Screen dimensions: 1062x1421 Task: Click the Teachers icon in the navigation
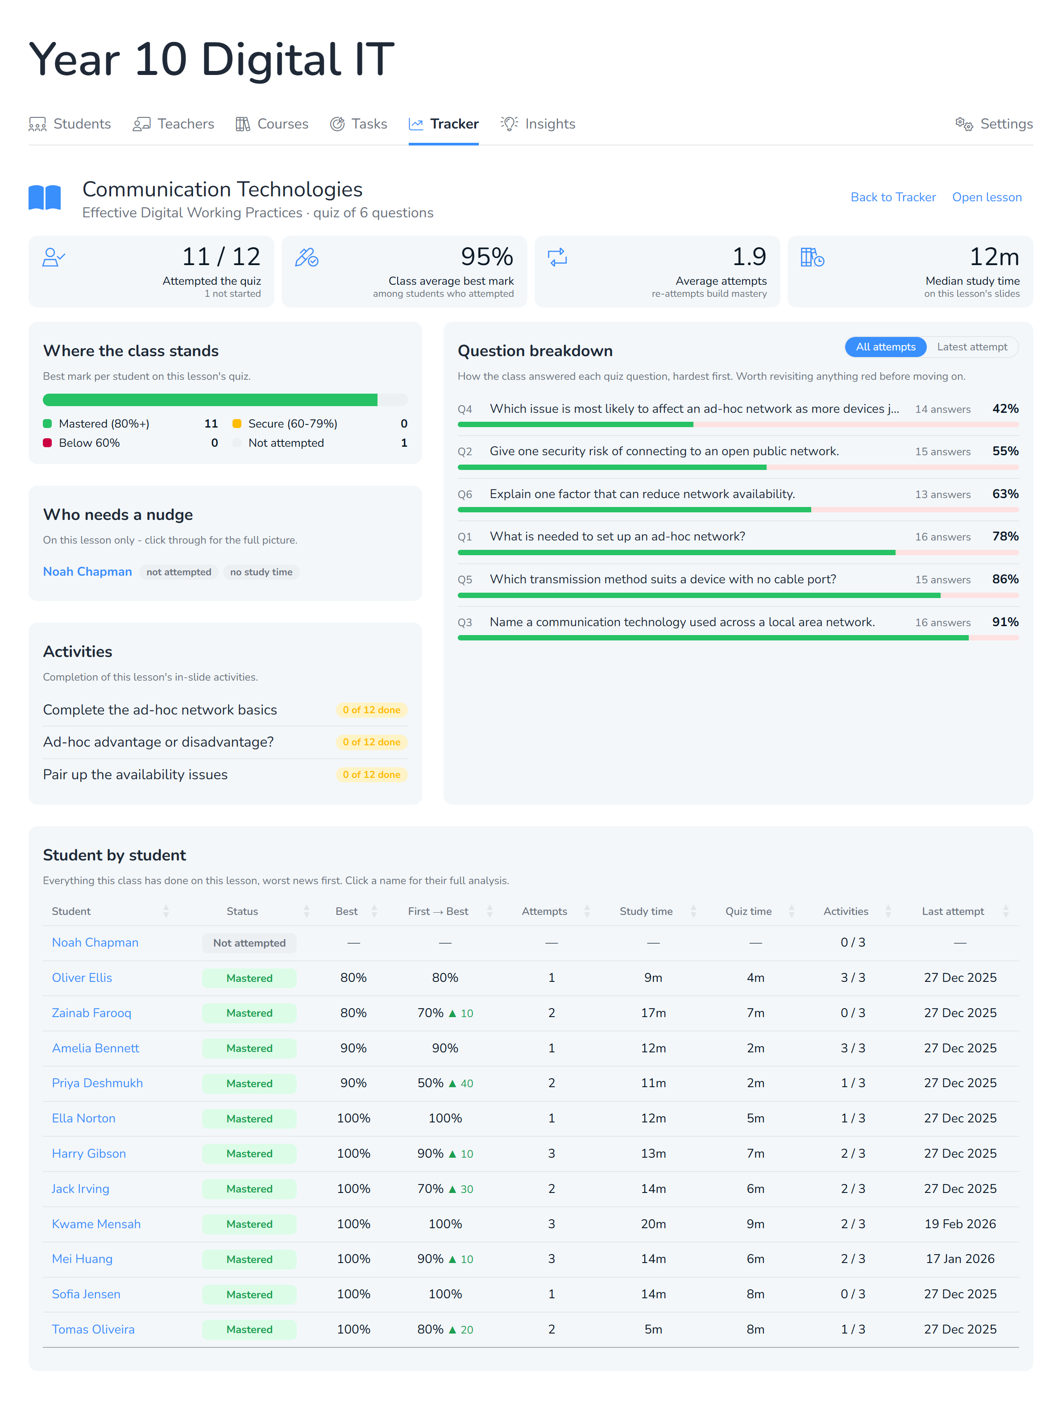click(x=141, y=124)
